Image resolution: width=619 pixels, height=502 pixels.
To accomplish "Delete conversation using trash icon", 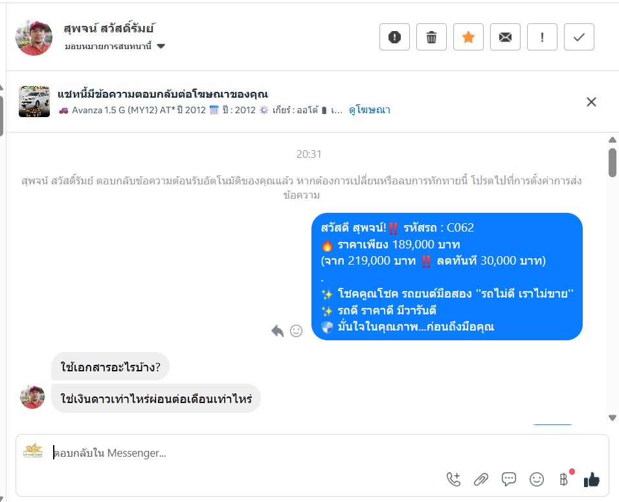I will 431,37.
